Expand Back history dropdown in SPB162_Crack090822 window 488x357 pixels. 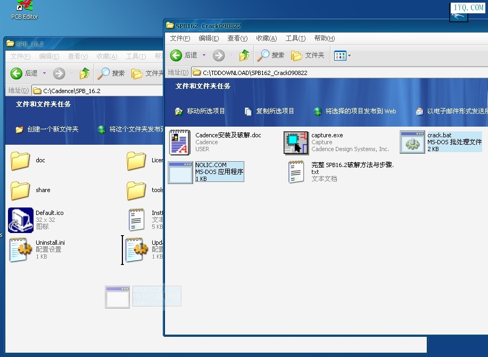pyautogui.click(x=204, y=55)
